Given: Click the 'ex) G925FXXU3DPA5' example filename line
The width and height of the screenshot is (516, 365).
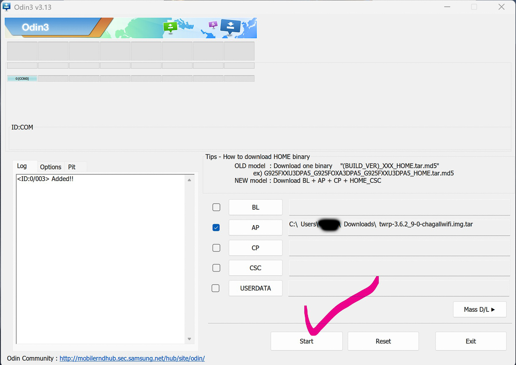Looking at the screenshot, I should tap(353, 173).
